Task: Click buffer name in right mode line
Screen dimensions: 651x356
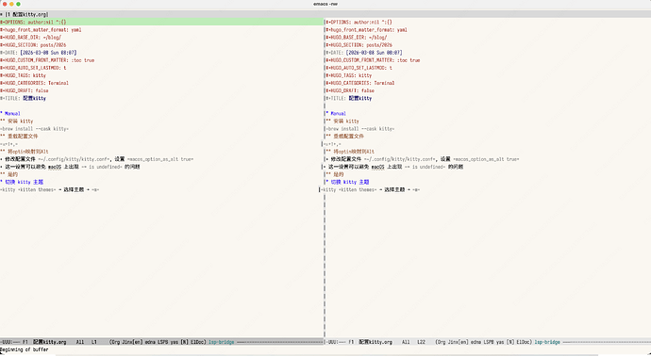Action: pyautogui.click(x=376, y=342)
